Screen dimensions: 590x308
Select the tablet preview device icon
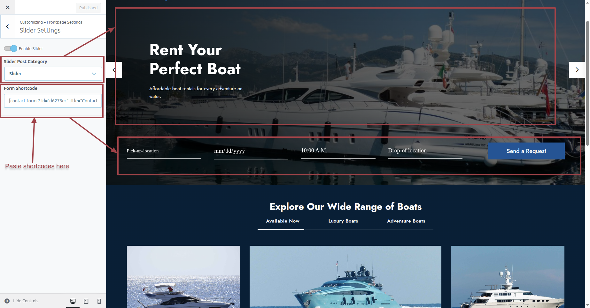click(x=86, y=301)
